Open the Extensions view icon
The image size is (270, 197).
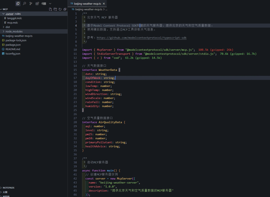click(x=37, y=3)
